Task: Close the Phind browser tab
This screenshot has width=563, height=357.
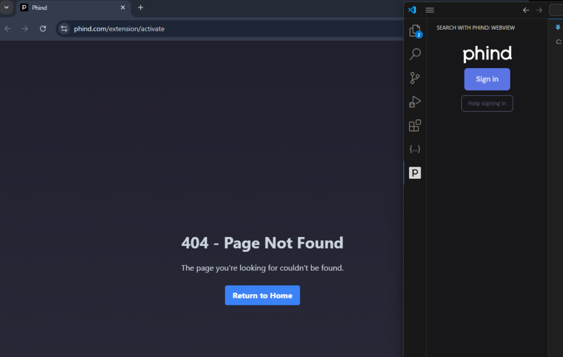Action: (x=123, y=8)
